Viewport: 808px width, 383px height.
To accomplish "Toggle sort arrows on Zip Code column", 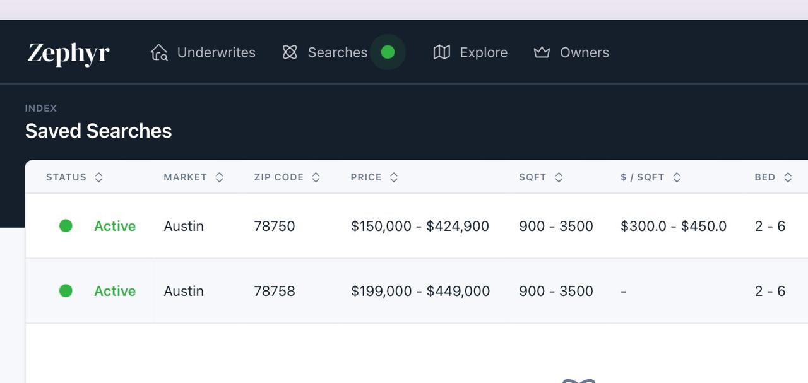I will pyautogui.click(x=316, y=177).
